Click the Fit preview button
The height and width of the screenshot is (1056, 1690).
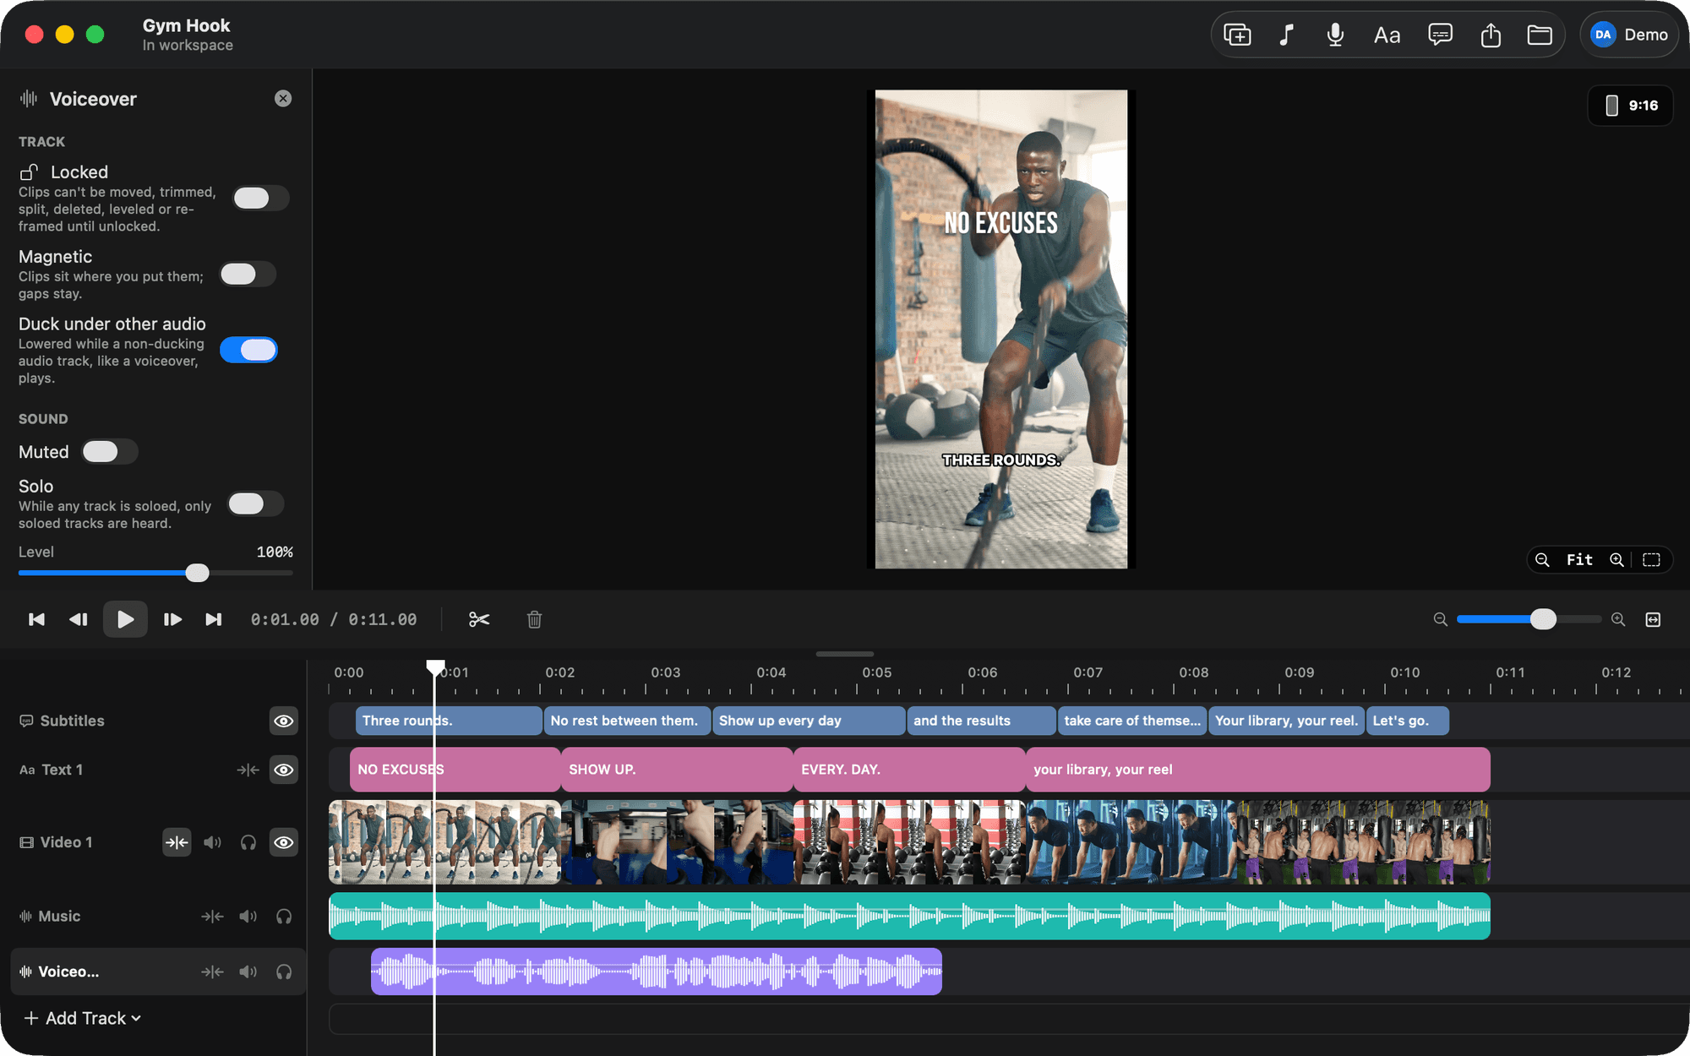click(1579, 559)
